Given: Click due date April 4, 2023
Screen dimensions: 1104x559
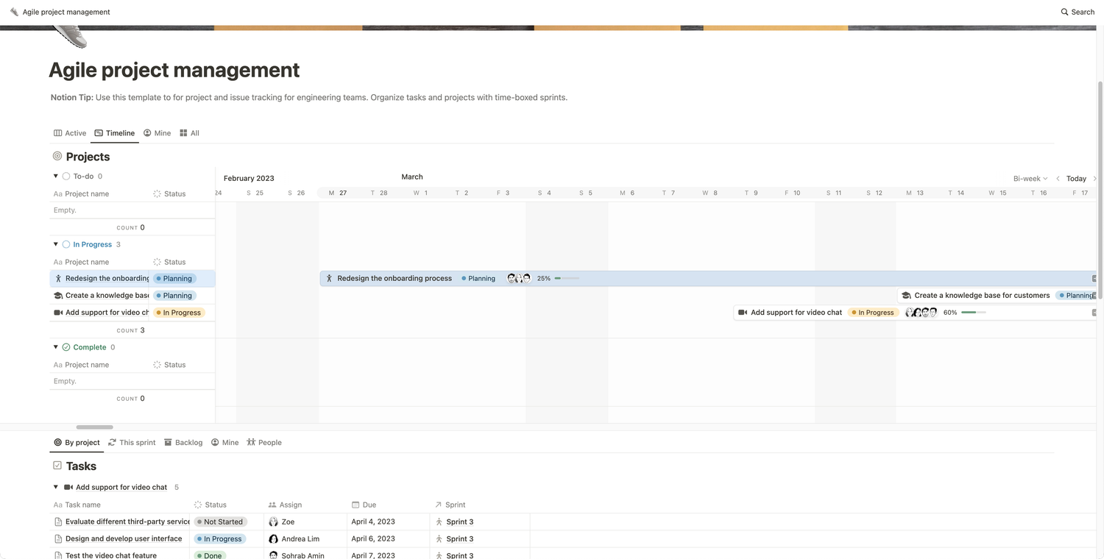Looking at the screenshot, I should [x=373, y=521].
